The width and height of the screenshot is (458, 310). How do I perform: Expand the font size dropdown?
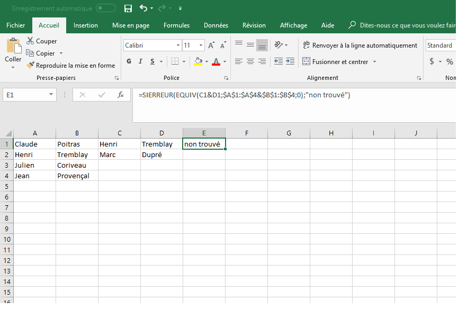201,45
